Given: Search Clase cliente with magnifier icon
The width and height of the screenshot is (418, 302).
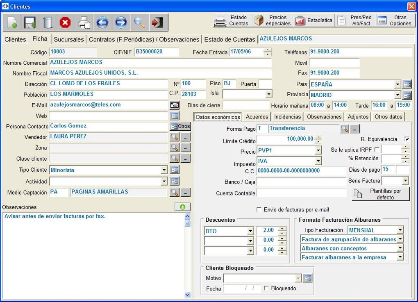Looking at the screenshot, I should coord(175,158).
